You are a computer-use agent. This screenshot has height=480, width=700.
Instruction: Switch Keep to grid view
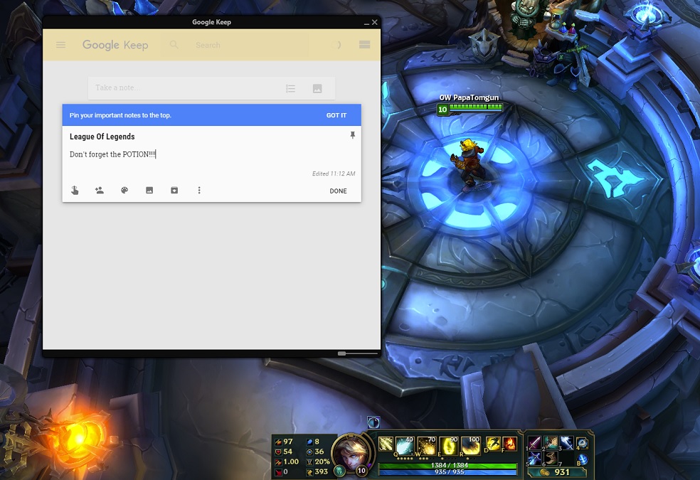coord(364,44)
